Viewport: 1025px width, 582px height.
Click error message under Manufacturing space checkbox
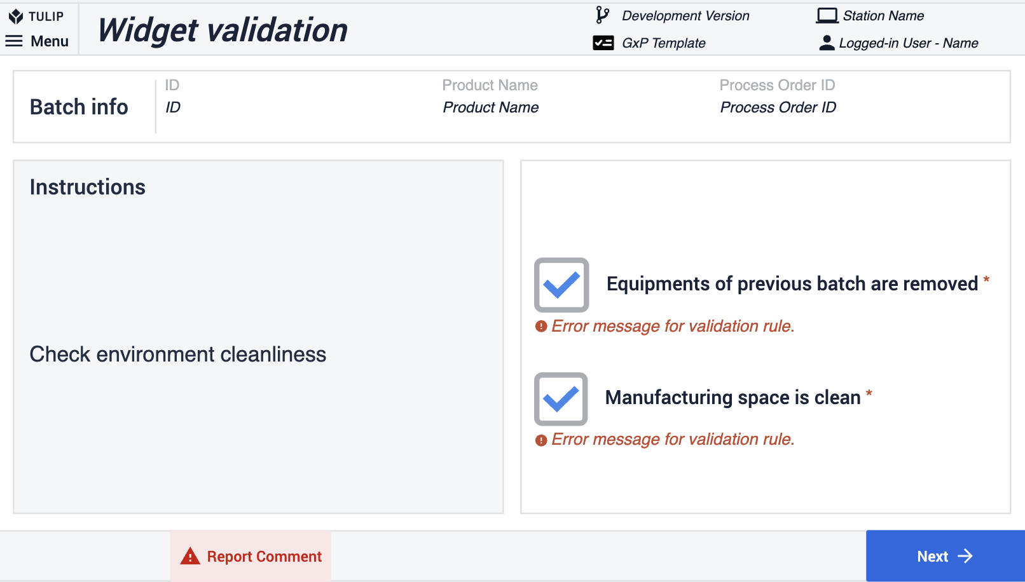pos(673,439)
